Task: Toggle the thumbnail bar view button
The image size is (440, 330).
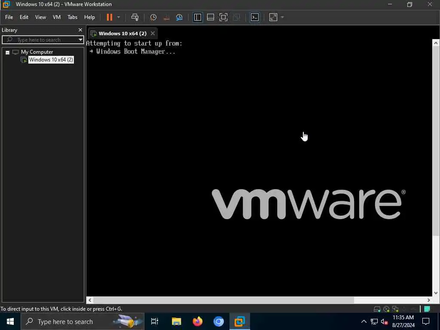Action: tap(211, 17)
